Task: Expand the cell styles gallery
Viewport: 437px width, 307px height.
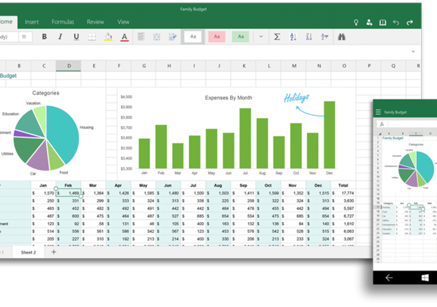Action: [261, 37]
